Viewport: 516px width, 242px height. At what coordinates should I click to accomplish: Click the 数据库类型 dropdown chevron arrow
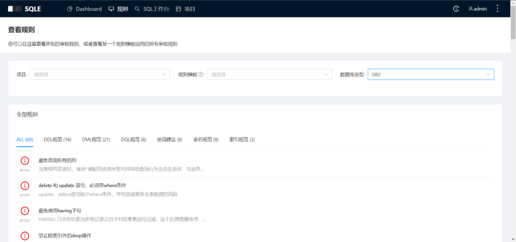tap(488, 74)
